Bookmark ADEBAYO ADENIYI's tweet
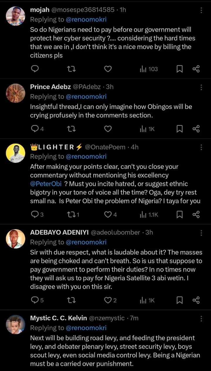Viewport: 211px width, 371px height. (x=180, y=300)
